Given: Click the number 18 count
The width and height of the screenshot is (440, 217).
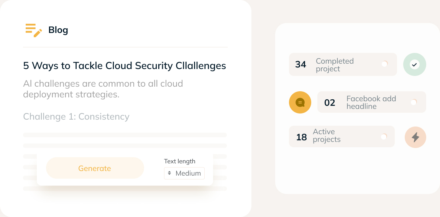Looking at the screenshot, I should coord(302,137).
